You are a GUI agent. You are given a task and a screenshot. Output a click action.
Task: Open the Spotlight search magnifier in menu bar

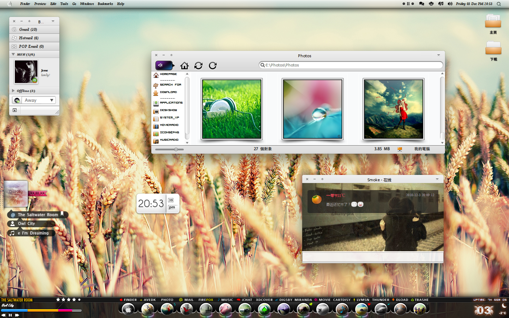pos(499,4)
